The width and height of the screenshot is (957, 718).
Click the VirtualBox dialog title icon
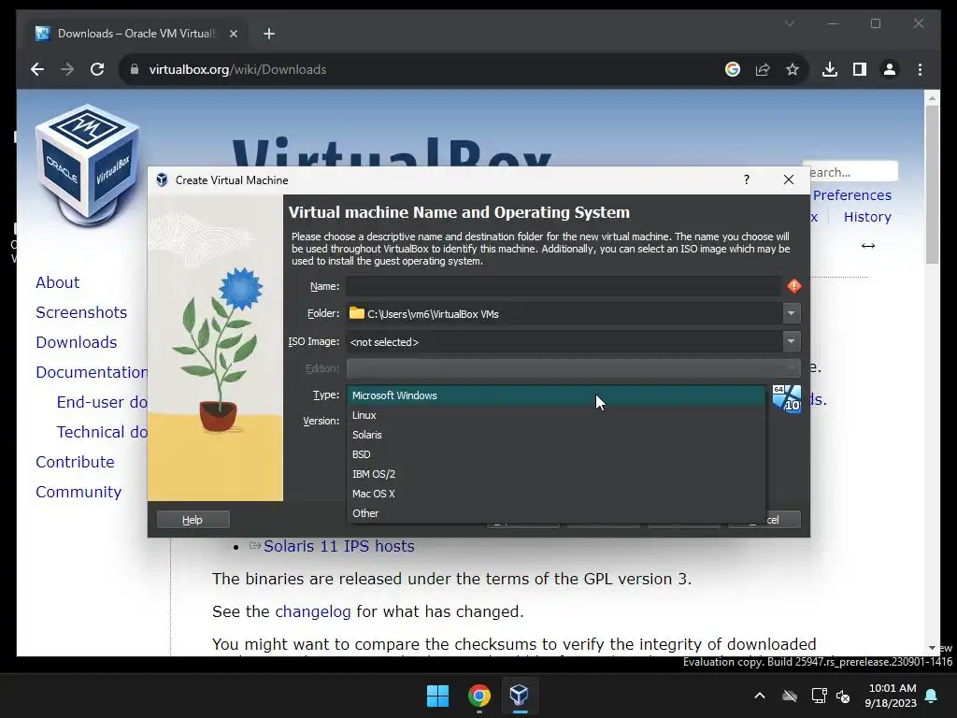point(162,179)
